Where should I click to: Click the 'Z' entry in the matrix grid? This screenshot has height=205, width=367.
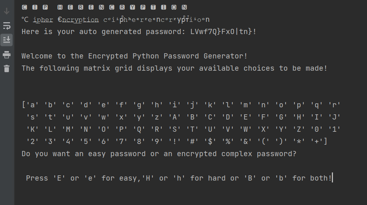point(299,129)
